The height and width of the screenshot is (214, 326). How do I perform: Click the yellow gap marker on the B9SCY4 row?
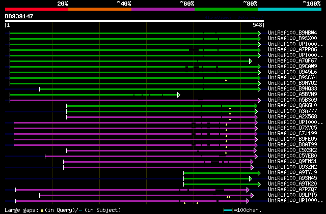pyautogui.click(x=226, y=80)
